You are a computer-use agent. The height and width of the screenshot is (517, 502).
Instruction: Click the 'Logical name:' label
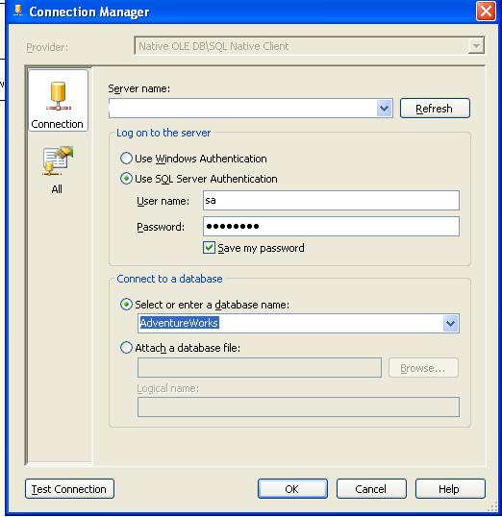[x=168, y=389]
